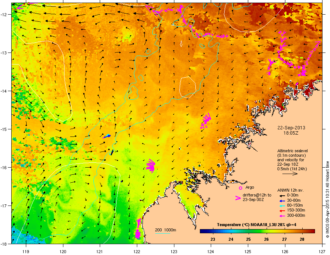Click the latitude axis label -12
Image resolution: width=330 pixels, height=255 pixels.
tap(4, 15)
